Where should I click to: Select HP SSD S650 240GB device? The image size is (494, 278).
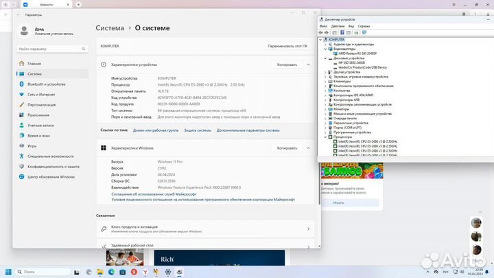click(351, 62)
